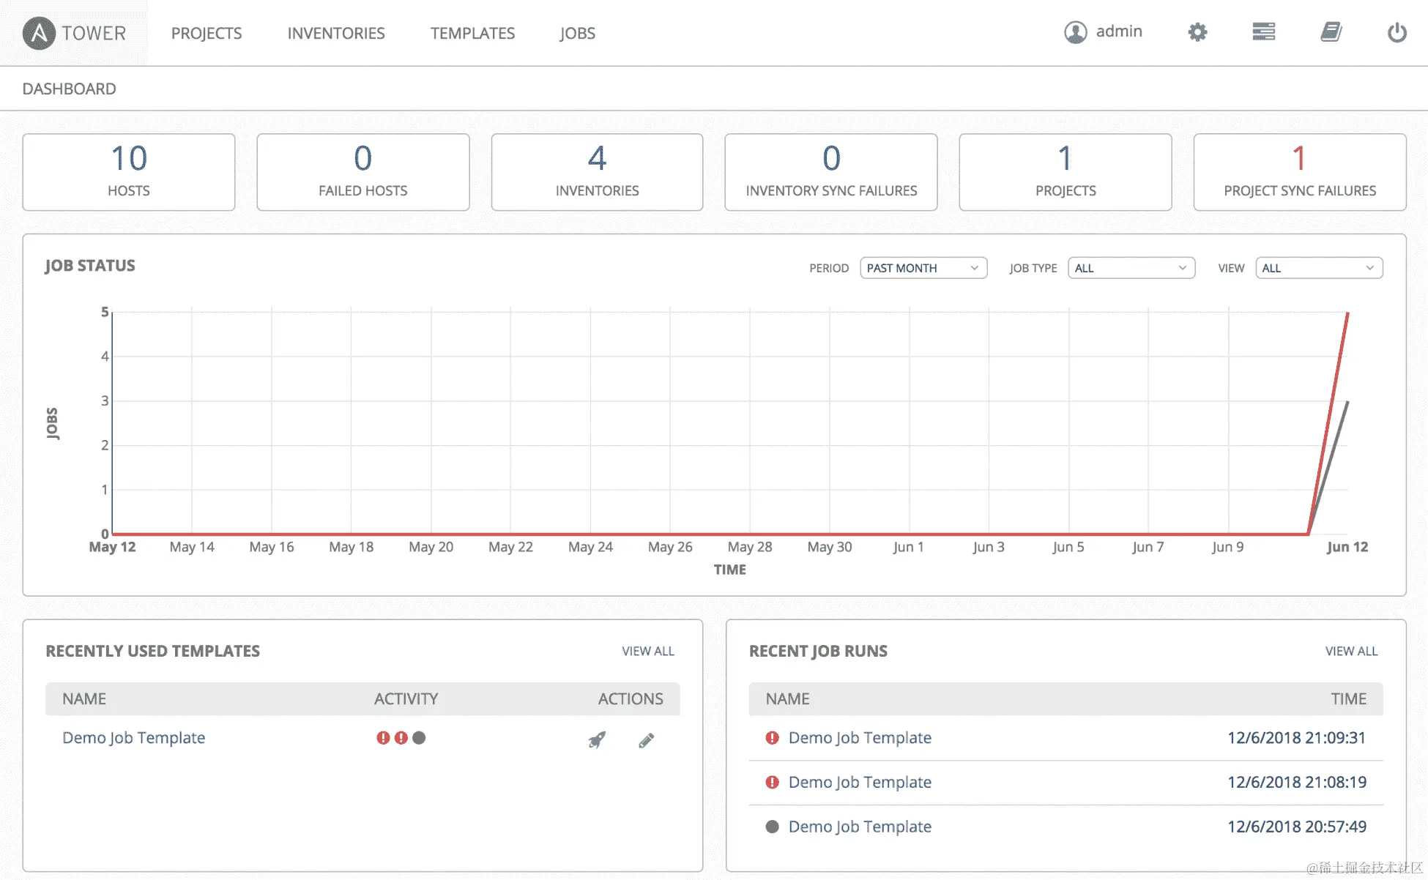View all recently used templates
The width and height of the screenshot is (1428, 880).
coord(647,651)
